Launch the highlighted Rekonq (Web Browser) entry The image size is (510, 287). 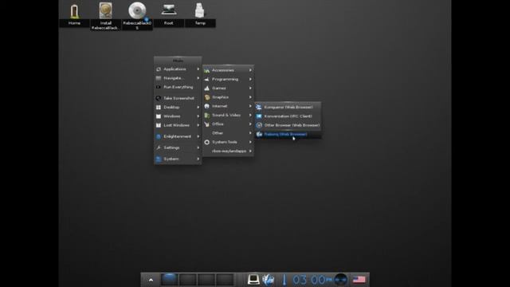288,134
